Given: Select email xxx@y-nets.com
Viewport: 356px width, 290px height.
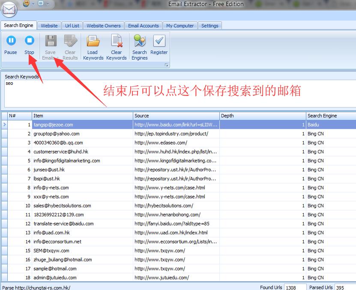Looking at the screenshot, I should [51, 197].
